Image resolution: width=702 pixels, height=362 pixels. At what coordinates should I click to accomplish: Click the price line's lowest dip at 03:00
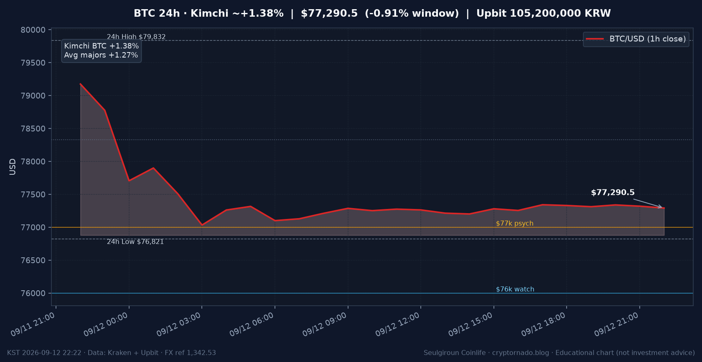(x=202, y=225)
